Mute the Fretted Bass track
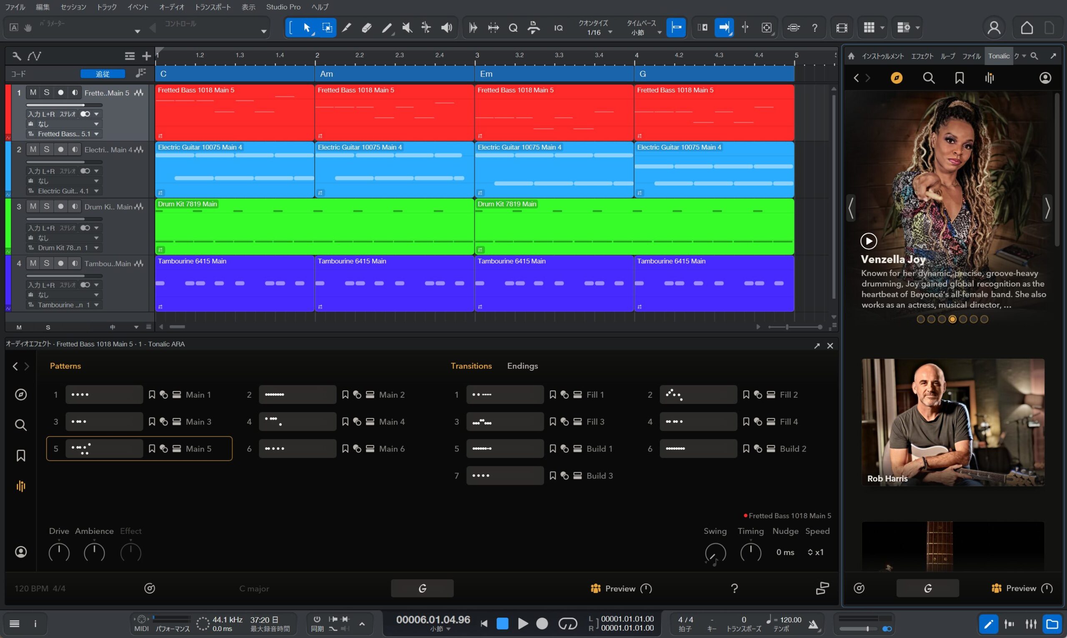This screenshot has width=1067, height=638. (x=33, y=92)
